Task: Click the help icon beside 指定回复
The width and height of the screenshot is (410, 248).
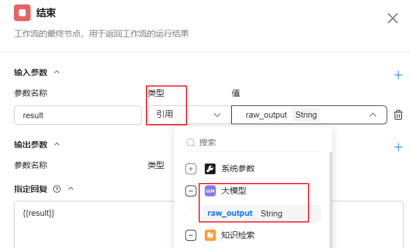Action: 57,189
